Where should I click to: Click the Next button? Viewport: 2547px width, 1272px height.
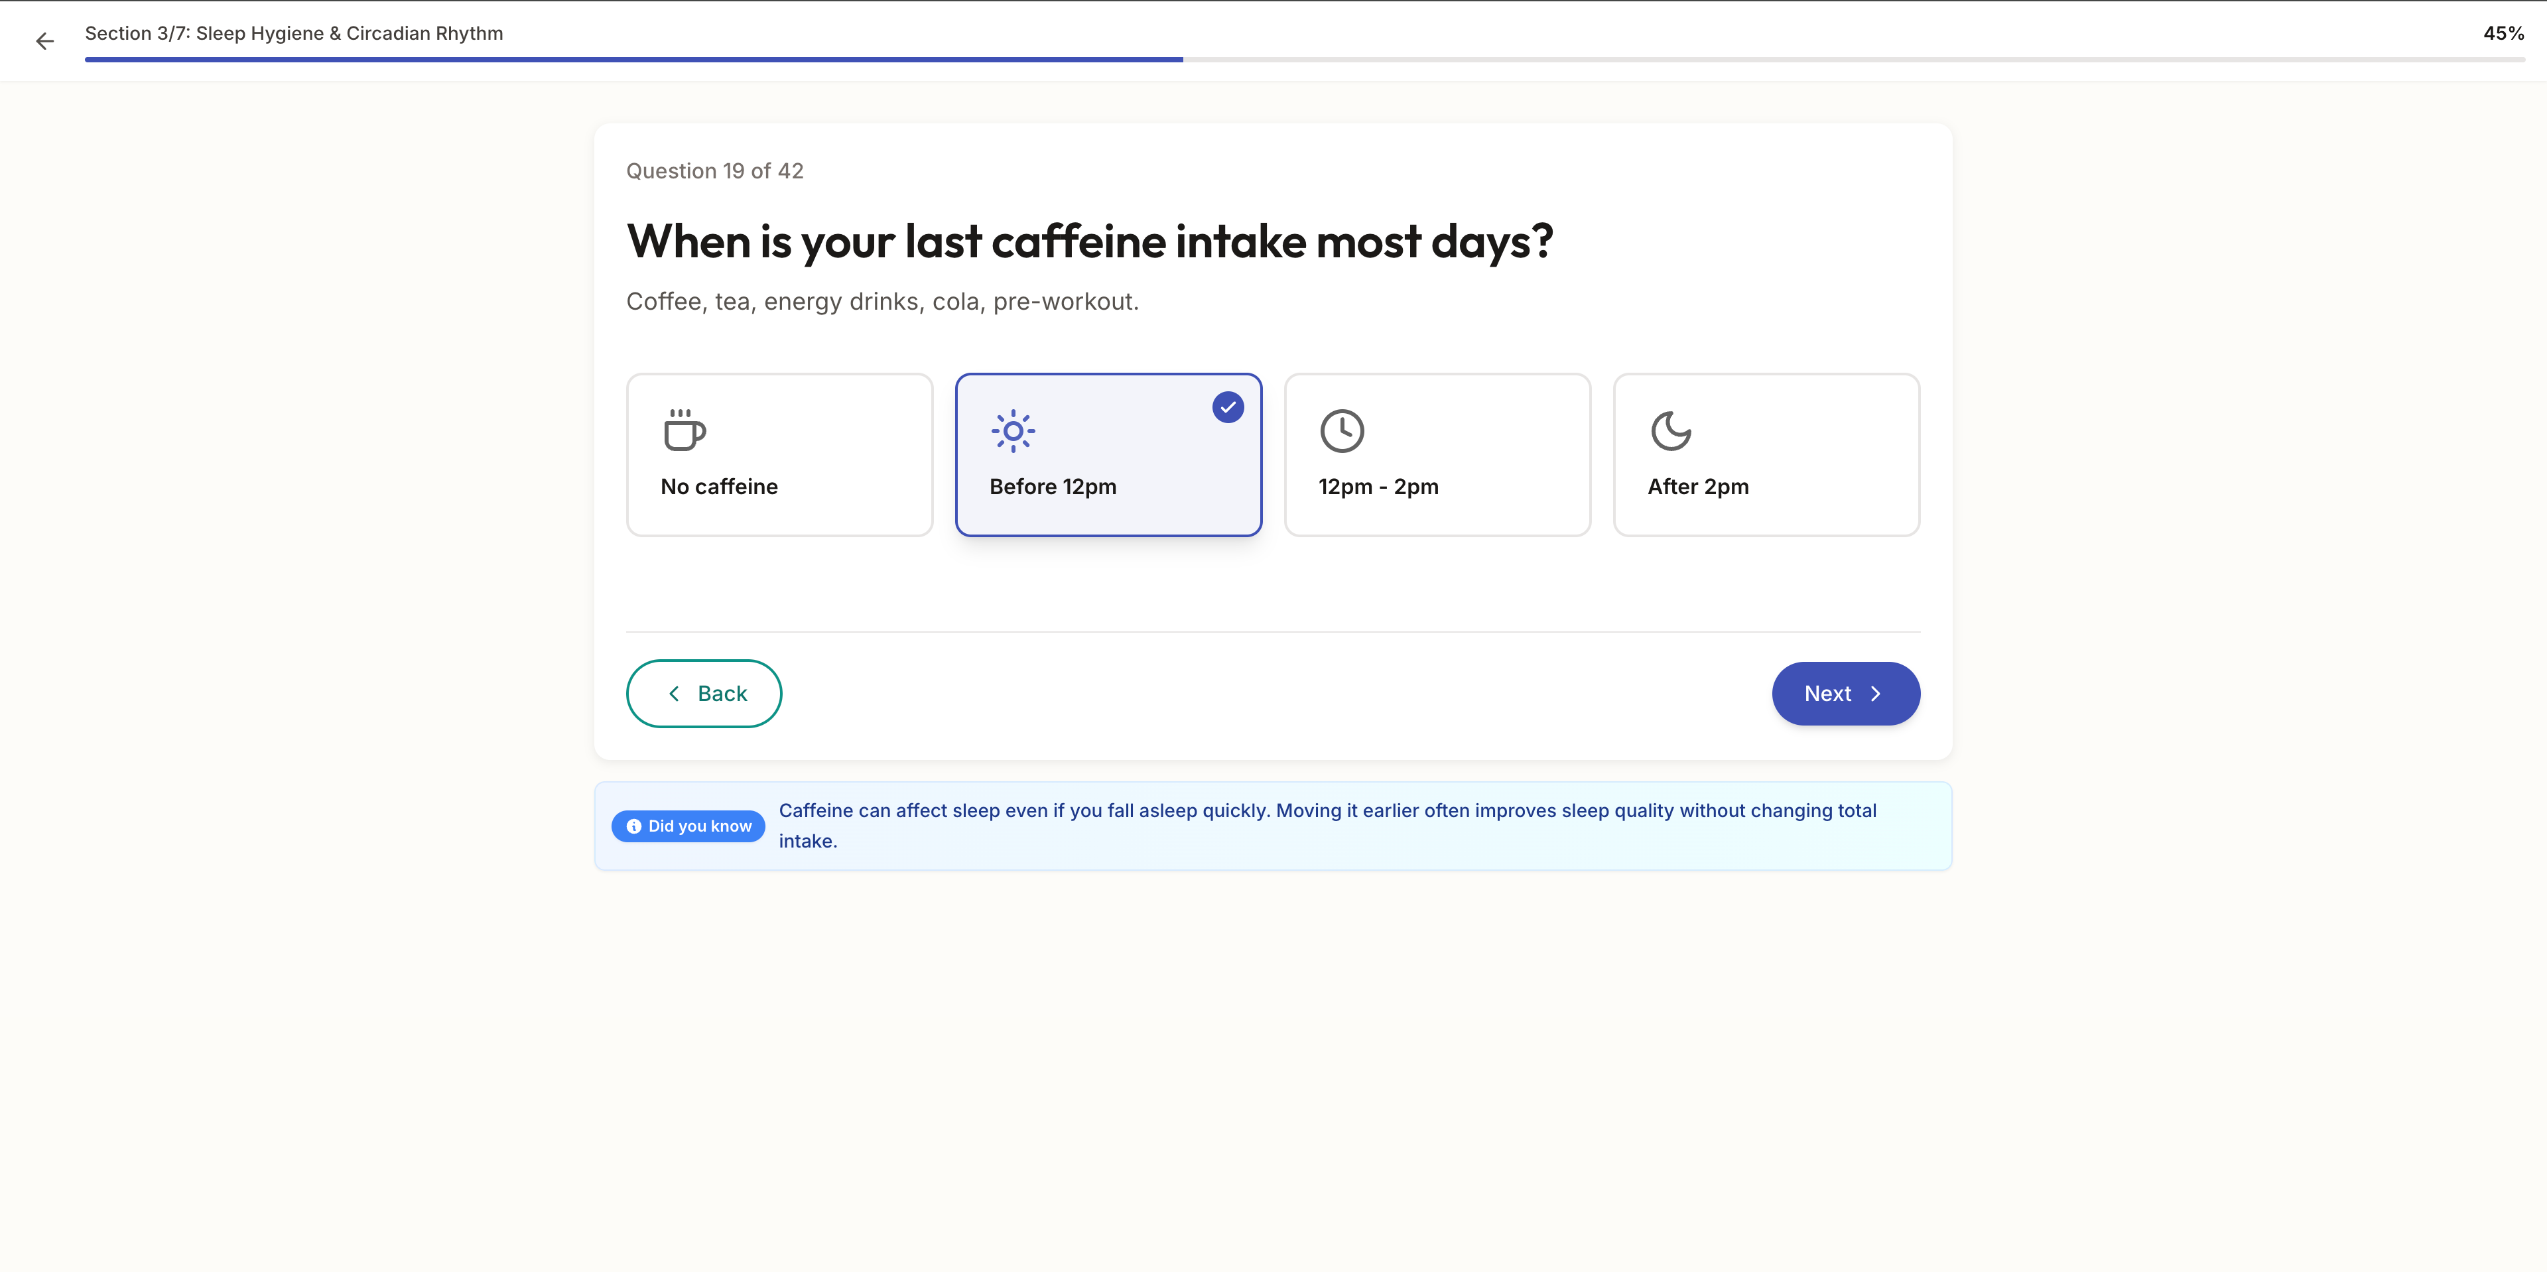(x=1845, y=693)
